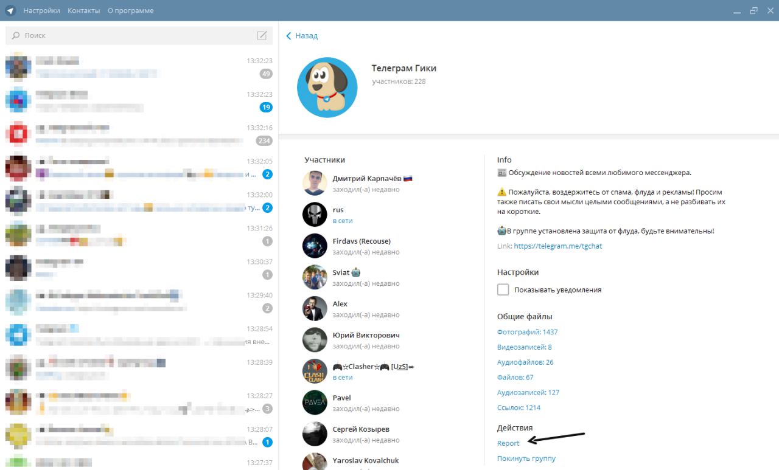779x470 pixels.
Task: Select member name Yaroslav Kovalchuk
Action: 366,460
